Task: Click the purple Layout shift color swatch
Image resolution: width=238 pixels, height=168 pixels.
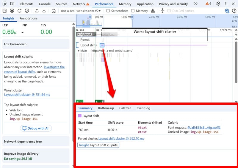Action: point(80,116)
